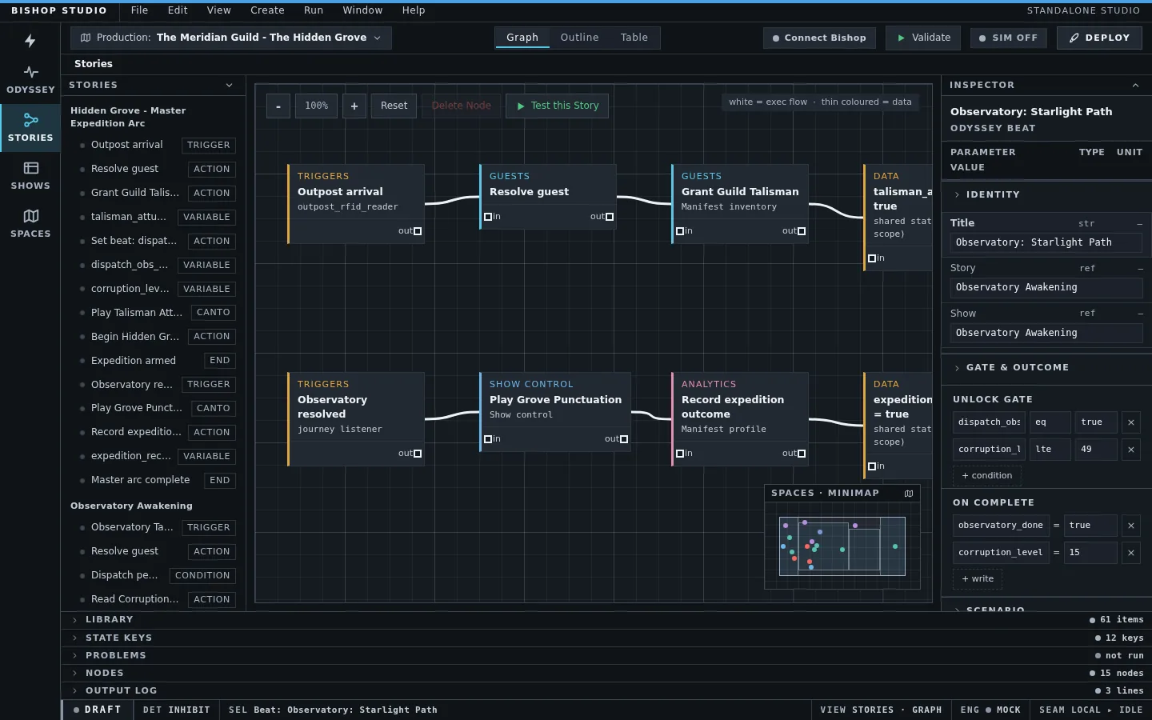Click the Validate button
Screen dimensions: 1152x720
(x=924, y=38)
